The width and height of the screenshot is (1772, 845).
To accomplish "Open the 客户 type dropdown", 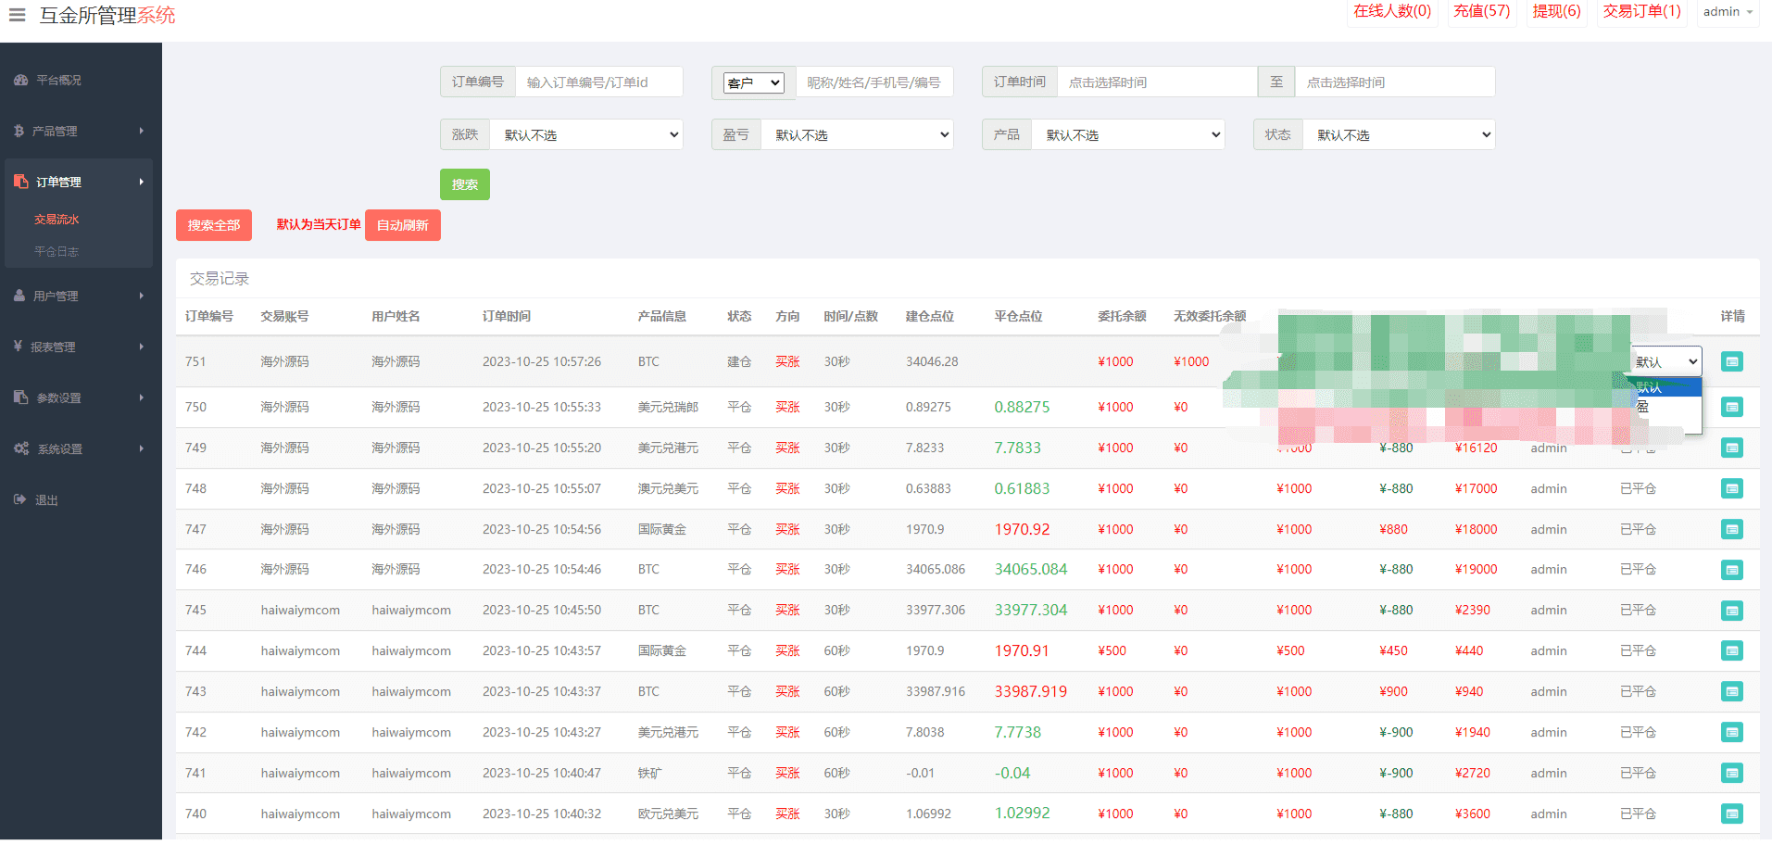I will 754,82.
